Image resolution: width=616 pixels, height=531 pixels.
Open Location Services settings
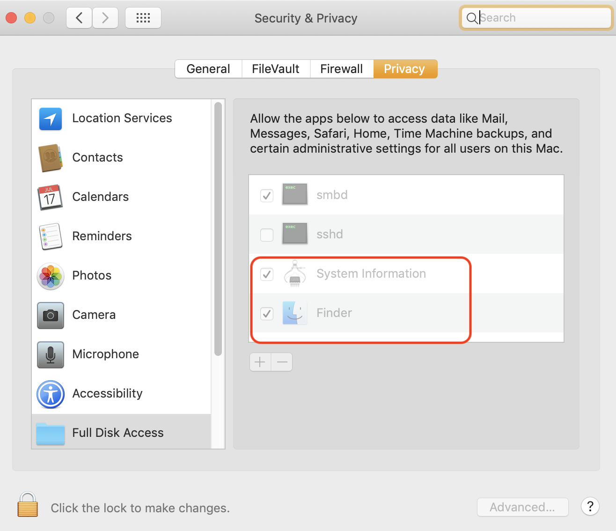(x=50, y=119)
